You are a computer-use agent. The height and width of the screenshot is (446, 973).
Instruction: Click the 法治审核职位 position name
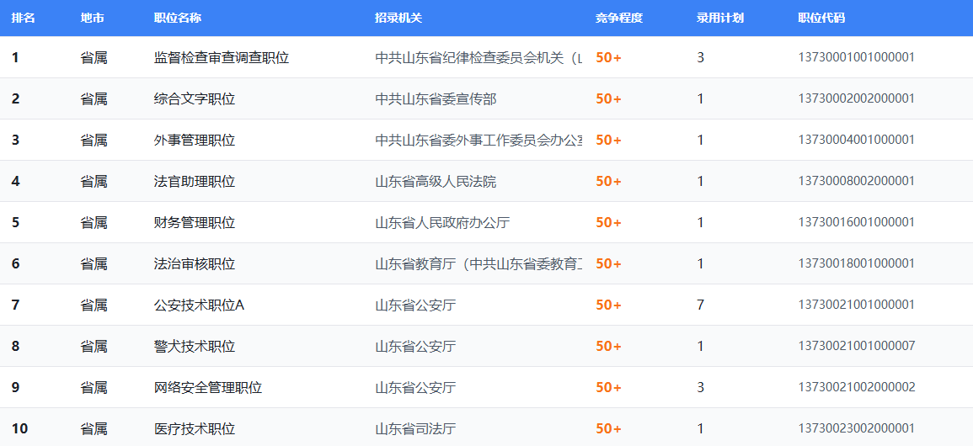coord(194,263)
